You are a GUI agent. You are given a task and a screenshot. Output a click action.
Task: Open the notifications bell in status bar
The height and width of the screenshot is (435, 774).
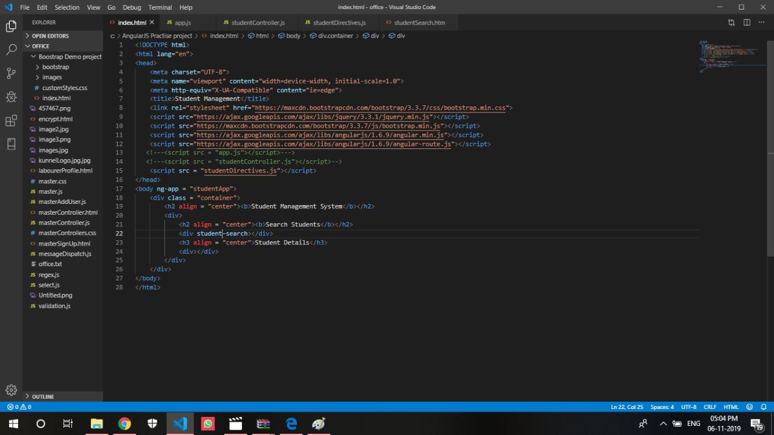tap(764, 407)
